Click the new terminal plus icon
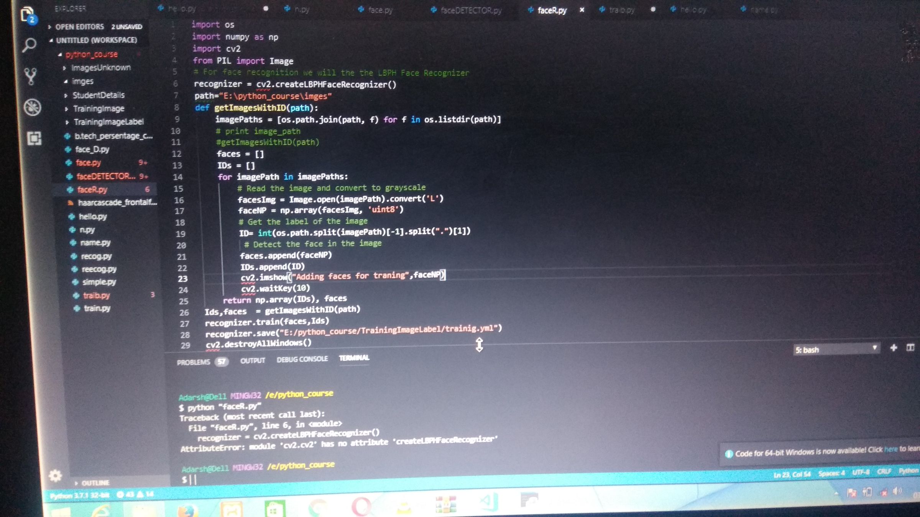 point(894,348)
